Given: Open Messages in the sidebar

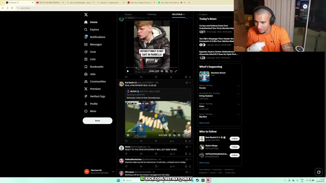Looking at the screenshot, I should tap(93, 44).
